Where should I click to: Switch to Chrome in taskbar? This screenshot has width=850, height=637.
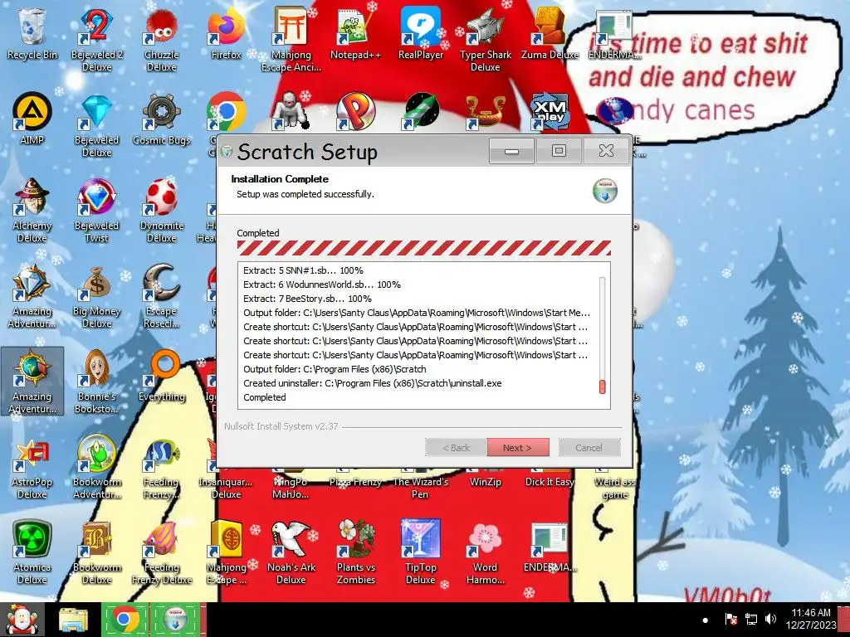point(125,620)
